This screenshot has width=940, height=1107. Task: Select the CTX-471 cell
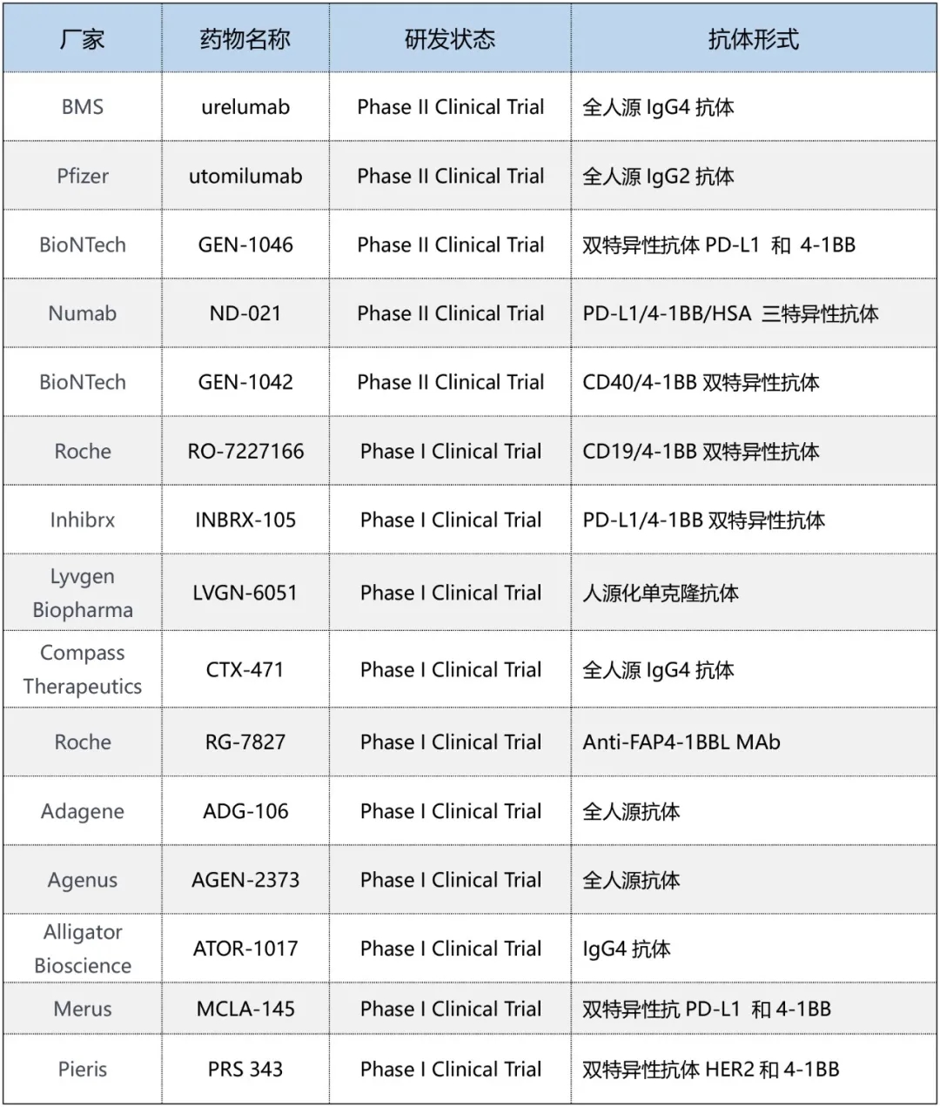point(245,669)
